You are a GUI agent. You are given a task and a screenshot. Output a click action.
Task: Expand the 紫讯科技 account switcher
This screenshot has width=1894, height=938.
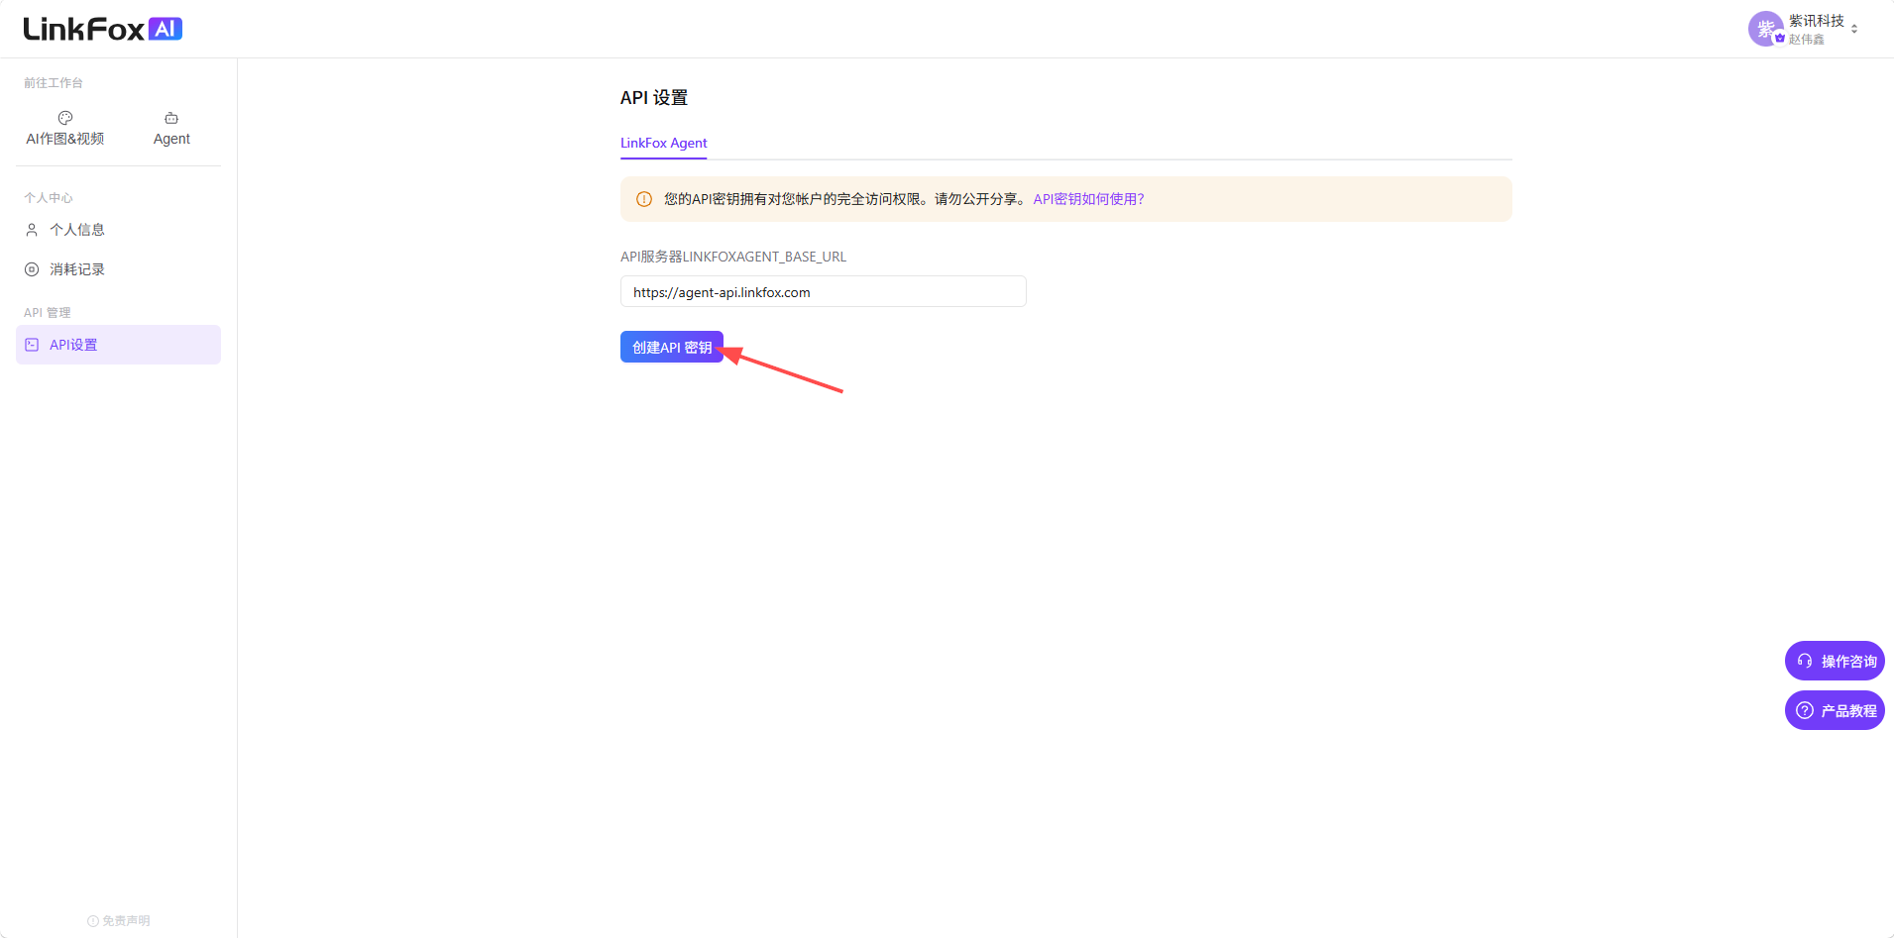(x=1854, y=29)
